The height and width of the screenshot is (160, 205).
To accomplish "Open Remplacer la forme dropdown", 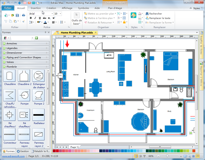I will 160,23.
